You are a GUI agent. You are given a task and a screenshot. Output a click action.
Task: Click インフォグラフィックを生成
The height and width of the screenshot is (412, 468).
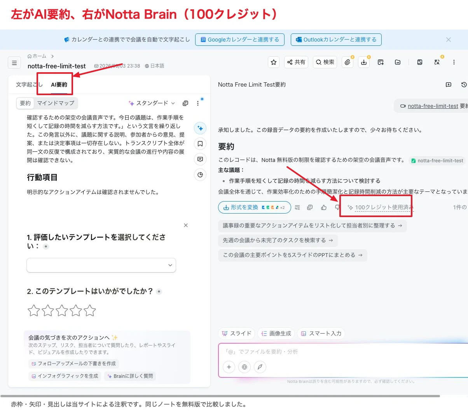pos(65,376)
